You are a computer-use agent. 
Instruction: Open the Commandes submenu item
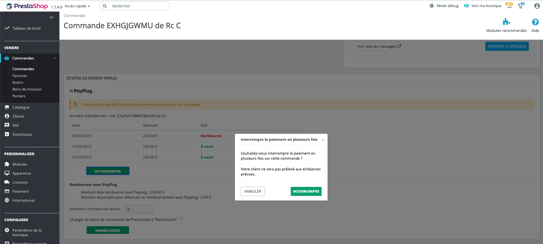(23, 69)
